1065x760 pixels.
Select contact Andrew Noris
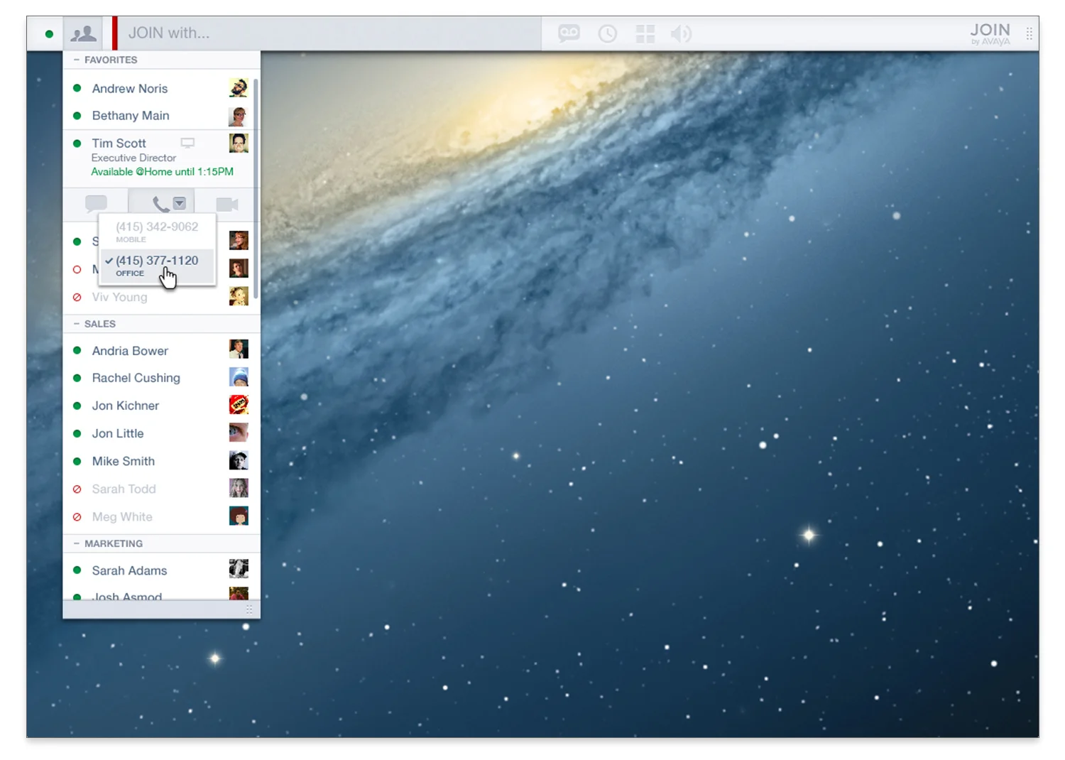[130, 89]
